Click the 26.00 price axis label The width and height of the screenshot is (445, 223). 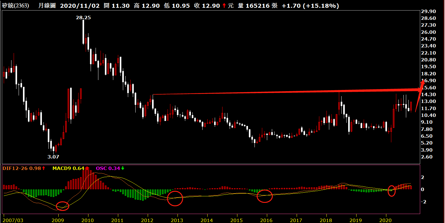pos(429,32)
